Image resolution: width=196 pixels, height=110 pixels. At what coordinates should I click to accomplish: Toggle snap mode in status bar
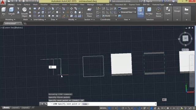[113, 108]
